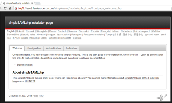
Task: Switch to the Configuration tab
Action: point(34,48)
